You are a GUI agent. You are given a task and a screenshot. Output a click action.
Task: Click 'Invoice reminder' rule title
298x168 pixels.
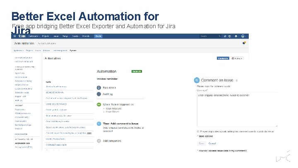(x=107, y=79)
